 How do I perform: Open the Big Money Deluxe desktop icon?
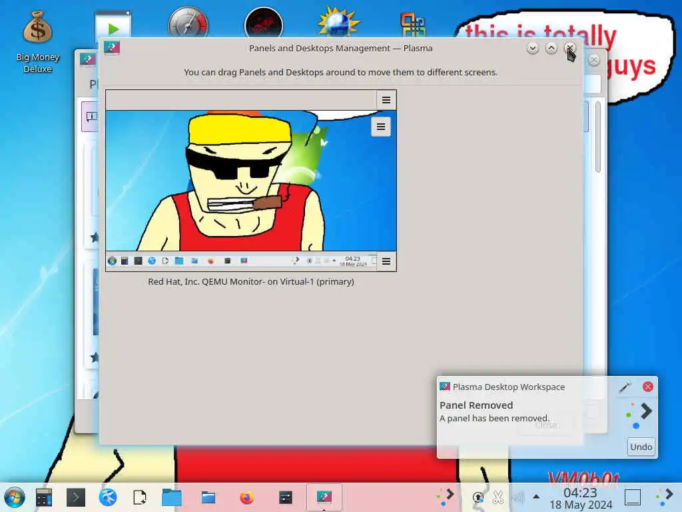38,42
